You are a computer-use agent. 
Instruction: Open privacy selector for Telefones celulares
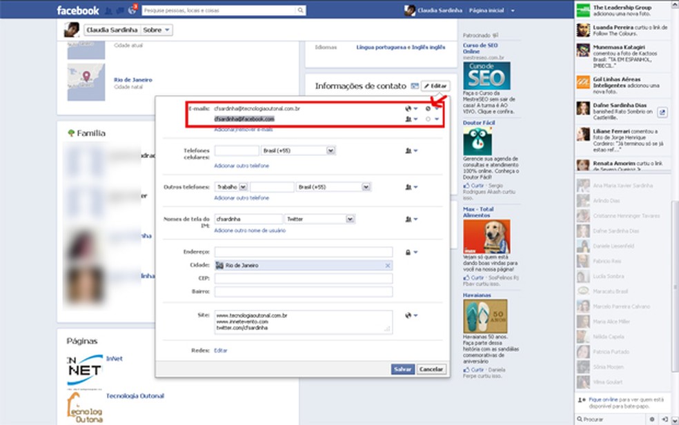(411, 150)
